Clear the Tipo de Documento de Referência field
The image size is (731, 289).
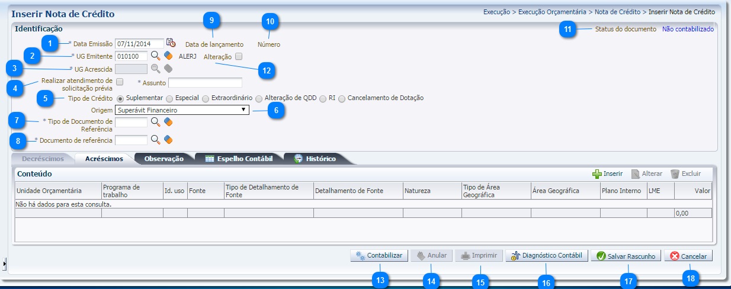pos(168,122)
